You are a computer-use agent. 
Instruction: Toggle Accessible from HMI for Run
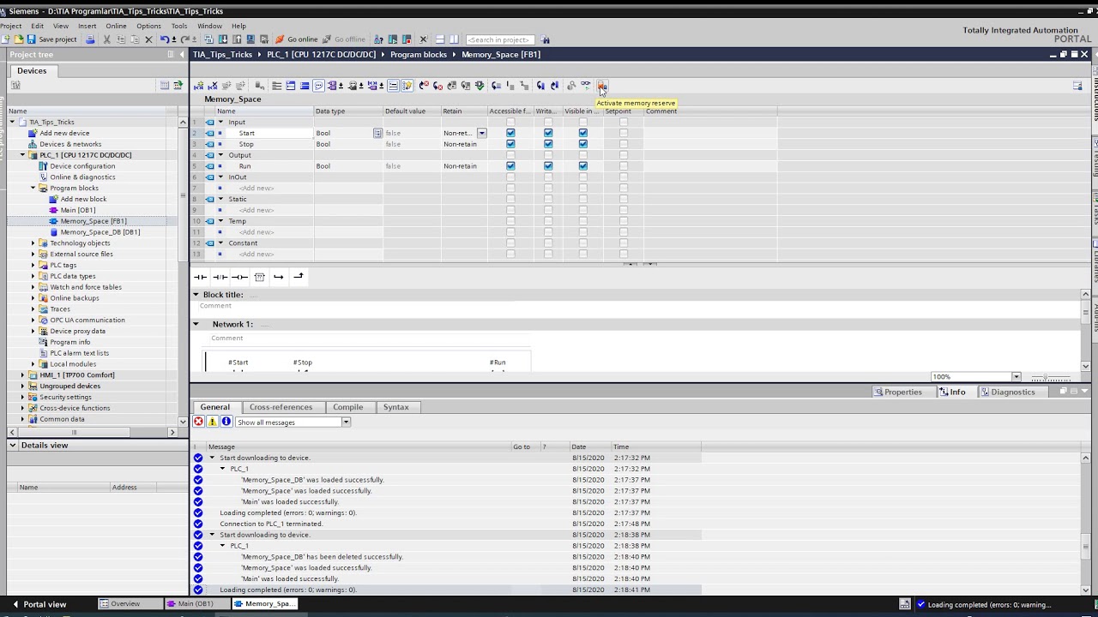[x=510, y=166]
